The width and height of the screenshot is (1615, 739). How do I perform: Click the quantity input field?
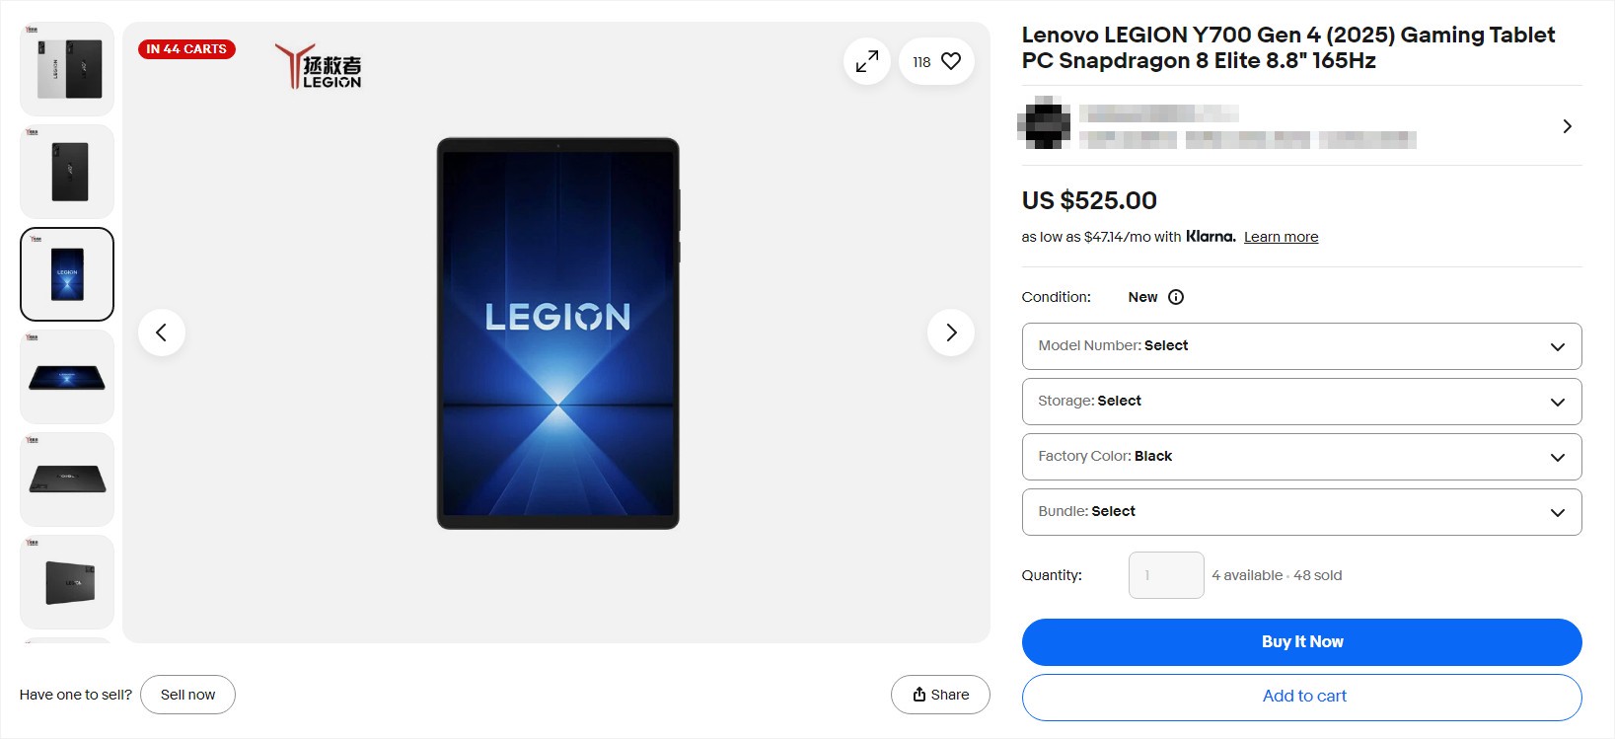coord(1166,574)
